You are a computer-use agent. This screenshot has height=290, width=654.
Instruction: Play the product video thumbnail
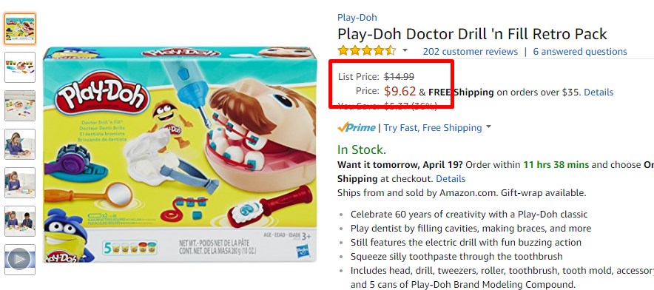pos(20,260)
